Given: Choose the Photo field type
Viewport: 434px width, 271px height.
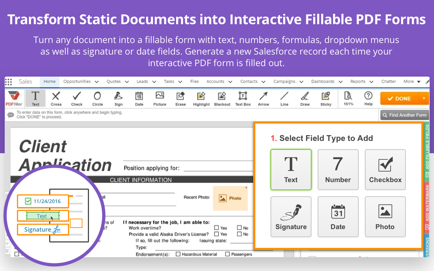Looking at the screenshot, I should (385, 216).
